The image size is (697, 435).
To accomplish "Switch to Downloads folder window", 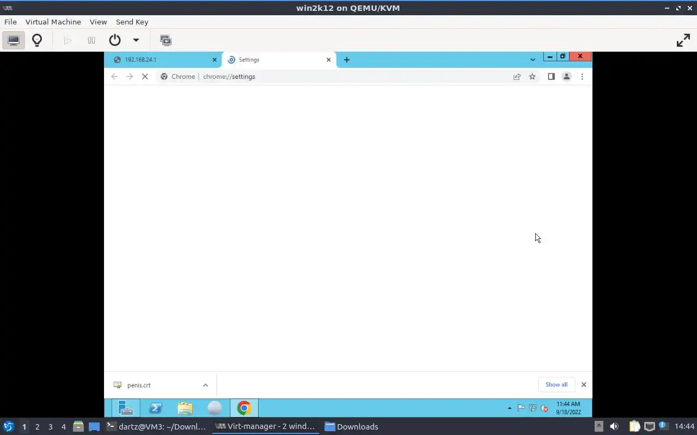I will click(x=352, y=427).
